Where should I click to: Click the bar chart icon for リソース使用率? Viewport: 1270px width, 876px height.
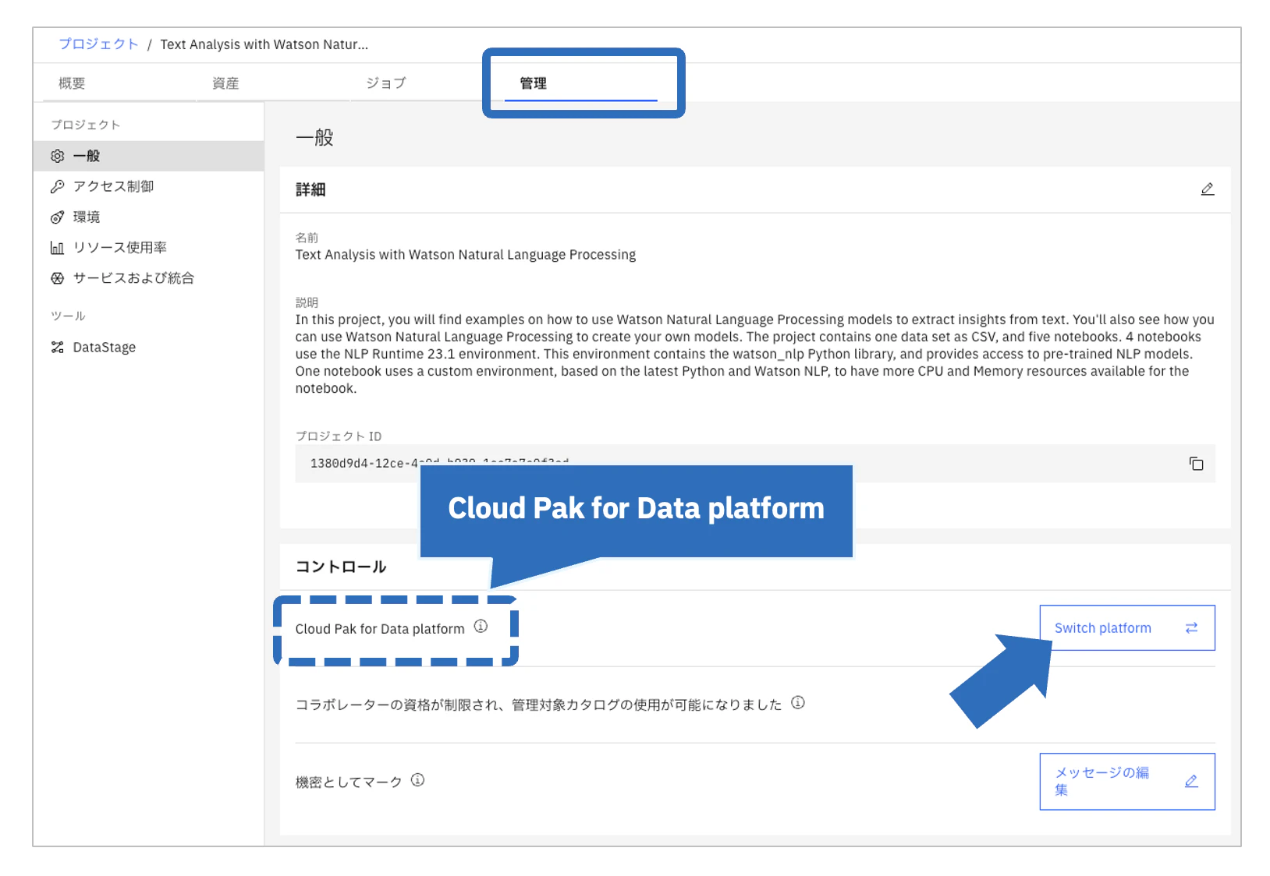[57, 248]
